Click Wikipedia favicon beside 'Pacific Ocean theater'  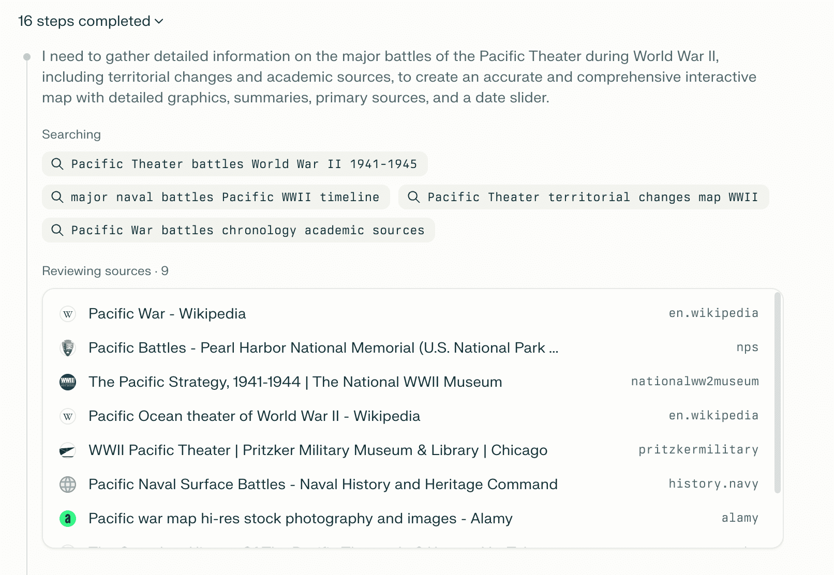(x=68, y=416)
